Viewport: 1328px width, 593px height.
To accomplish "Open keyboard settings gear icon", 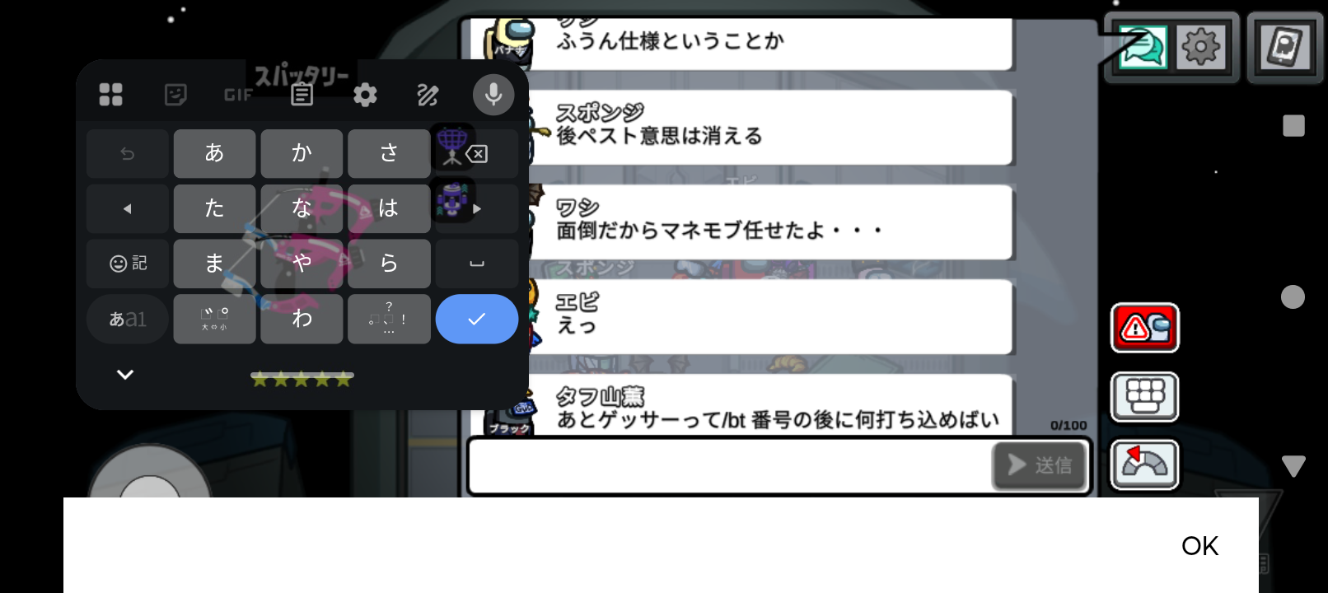I will click(x=365, y=95).
